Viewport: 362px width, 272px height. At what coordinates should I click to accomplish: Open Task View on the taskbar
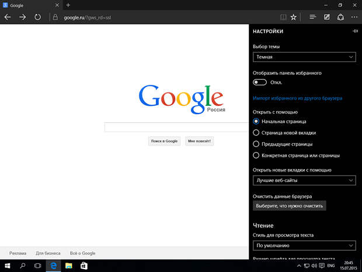[37, 266]
